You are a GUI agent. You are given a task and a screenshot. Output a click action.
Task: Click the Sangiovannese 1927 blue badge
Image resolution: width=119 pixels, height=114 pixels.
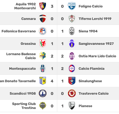(72, 43)
